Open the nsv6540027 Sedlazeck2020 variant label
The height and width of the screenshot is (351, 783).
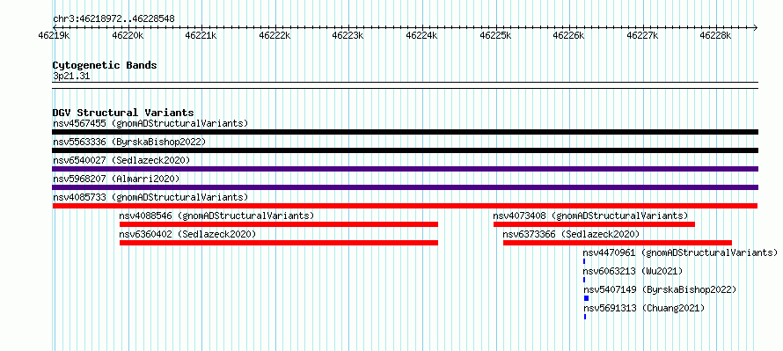121,160
